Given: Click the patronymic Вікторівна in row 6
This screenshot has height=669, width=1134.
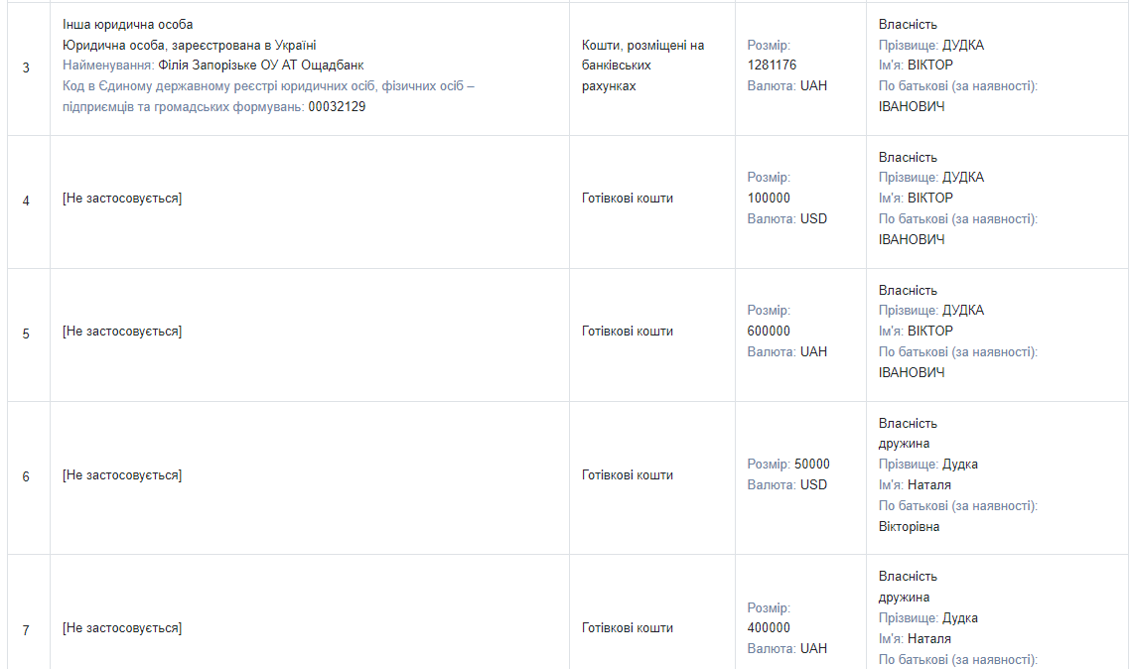Looking at the screenshot, I should [910, 527].
